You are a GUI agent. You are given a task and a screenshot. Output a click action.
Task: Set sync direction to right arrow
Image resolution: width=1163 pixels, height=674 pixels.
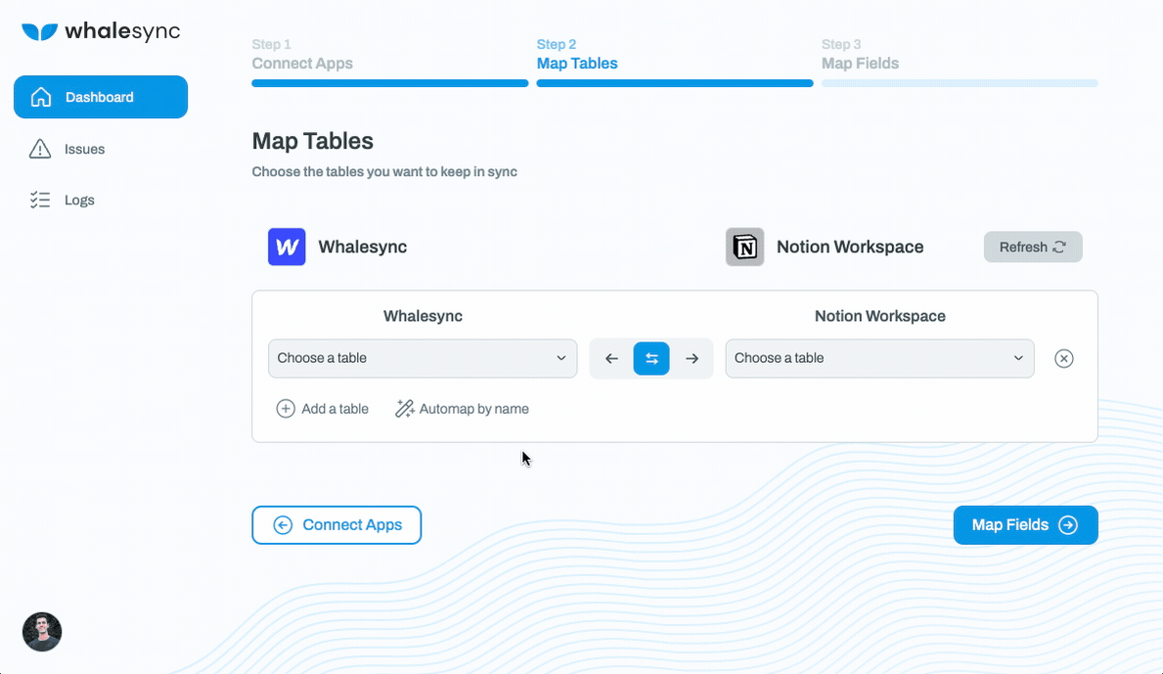(692, 358)
